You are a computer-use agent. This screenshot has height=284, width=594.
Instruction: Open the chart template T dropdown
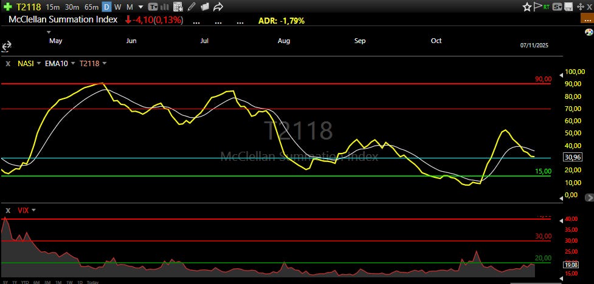tap(153, 7)
